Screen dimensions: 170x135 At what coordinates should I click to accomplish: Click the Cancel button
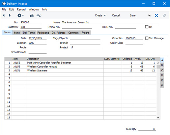click(x=116, y=15)
